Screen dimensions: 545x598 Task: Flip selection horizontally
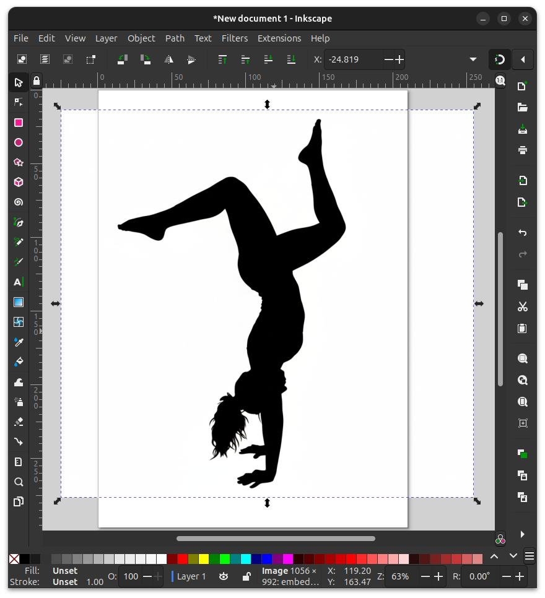[168, 59]
